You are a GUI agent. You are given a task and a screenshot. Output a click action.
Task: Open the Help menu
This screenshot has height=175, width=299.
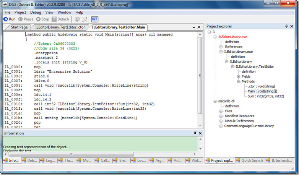[79, 12]
